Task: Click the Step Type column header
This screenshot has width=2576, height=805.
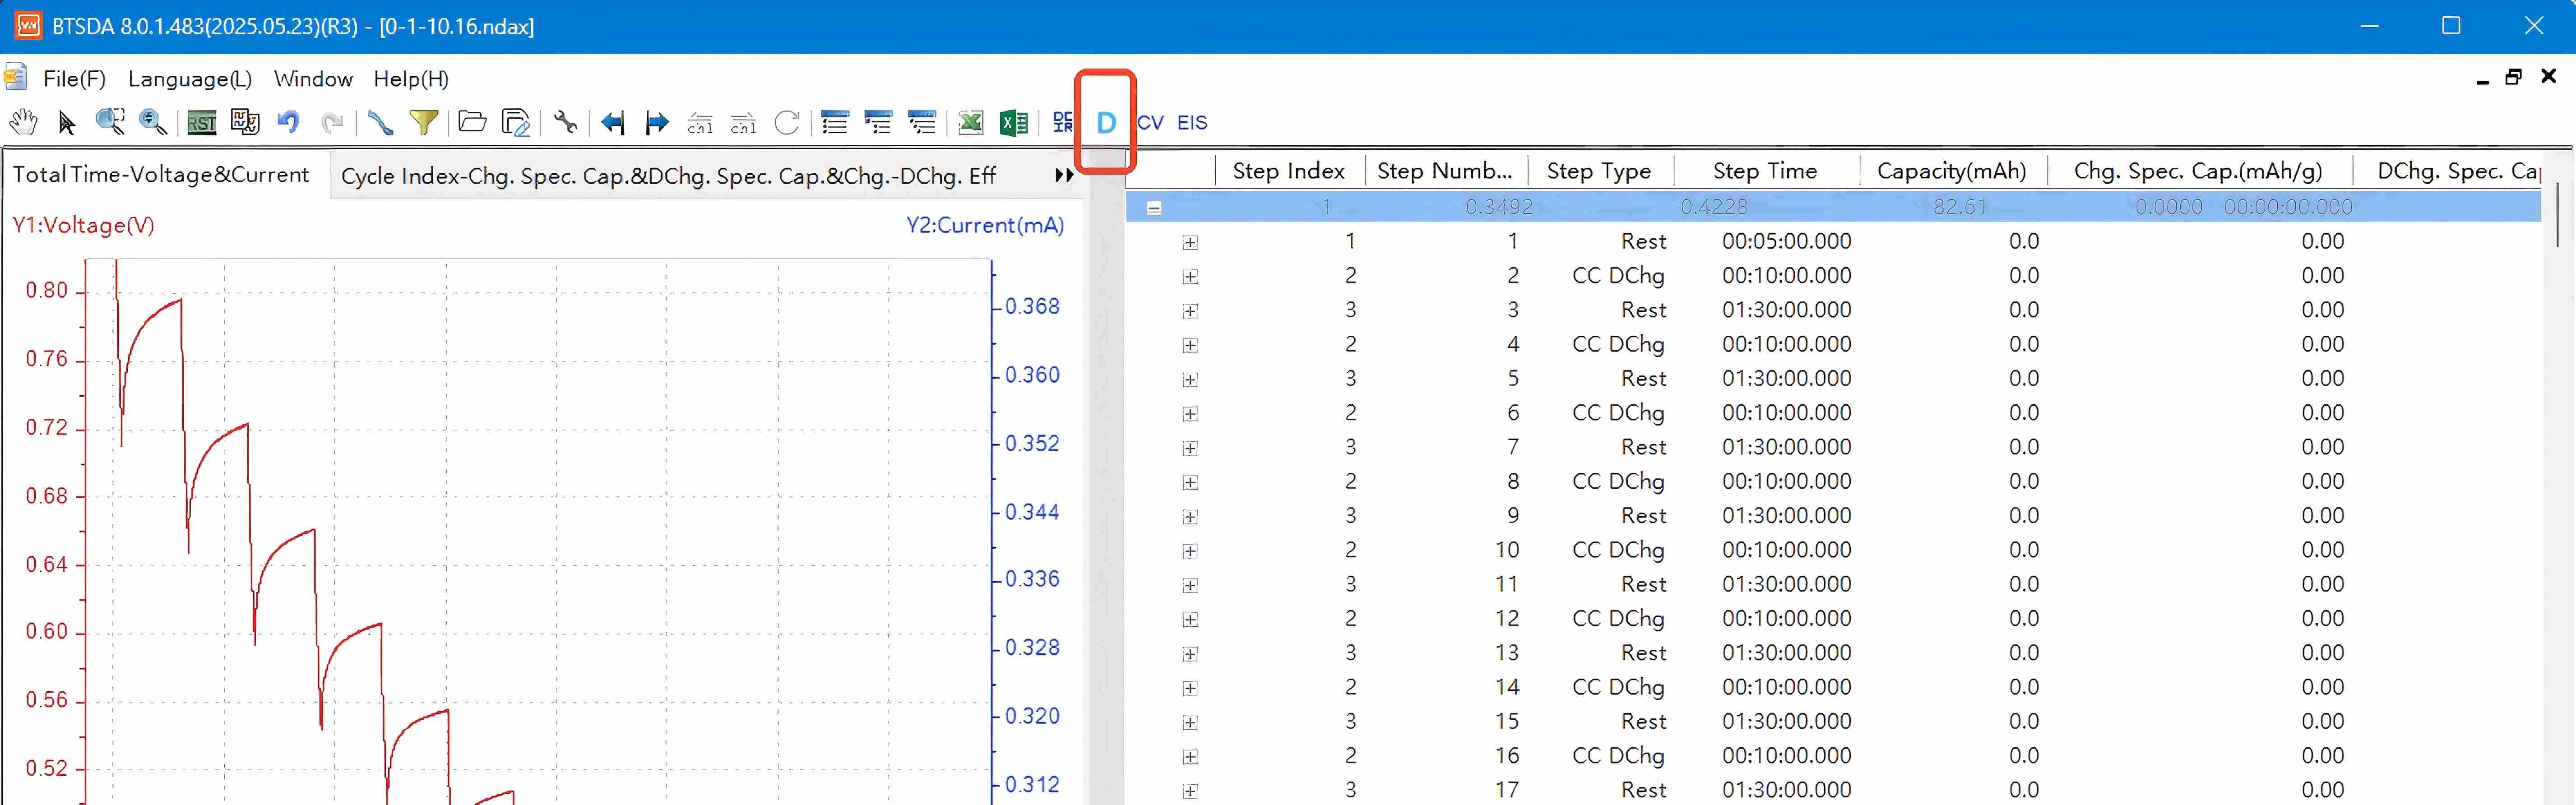Action: tap(1599, 171)
